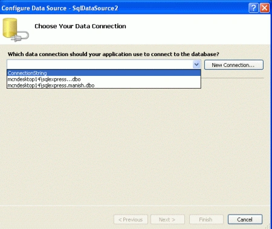Click the greyed-out Finish button
The width and height of the screenshot is (272, 229).
(206, 219)
